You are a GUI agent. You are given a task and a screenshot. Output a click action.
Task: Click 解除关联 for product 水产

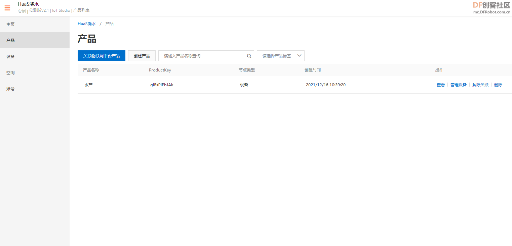[480, 85]
